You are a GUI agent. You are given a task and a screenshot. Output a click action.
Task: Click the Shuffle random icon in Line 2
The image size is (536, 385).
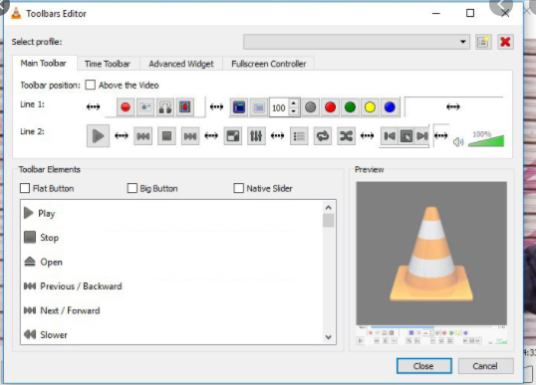[346, 136]
